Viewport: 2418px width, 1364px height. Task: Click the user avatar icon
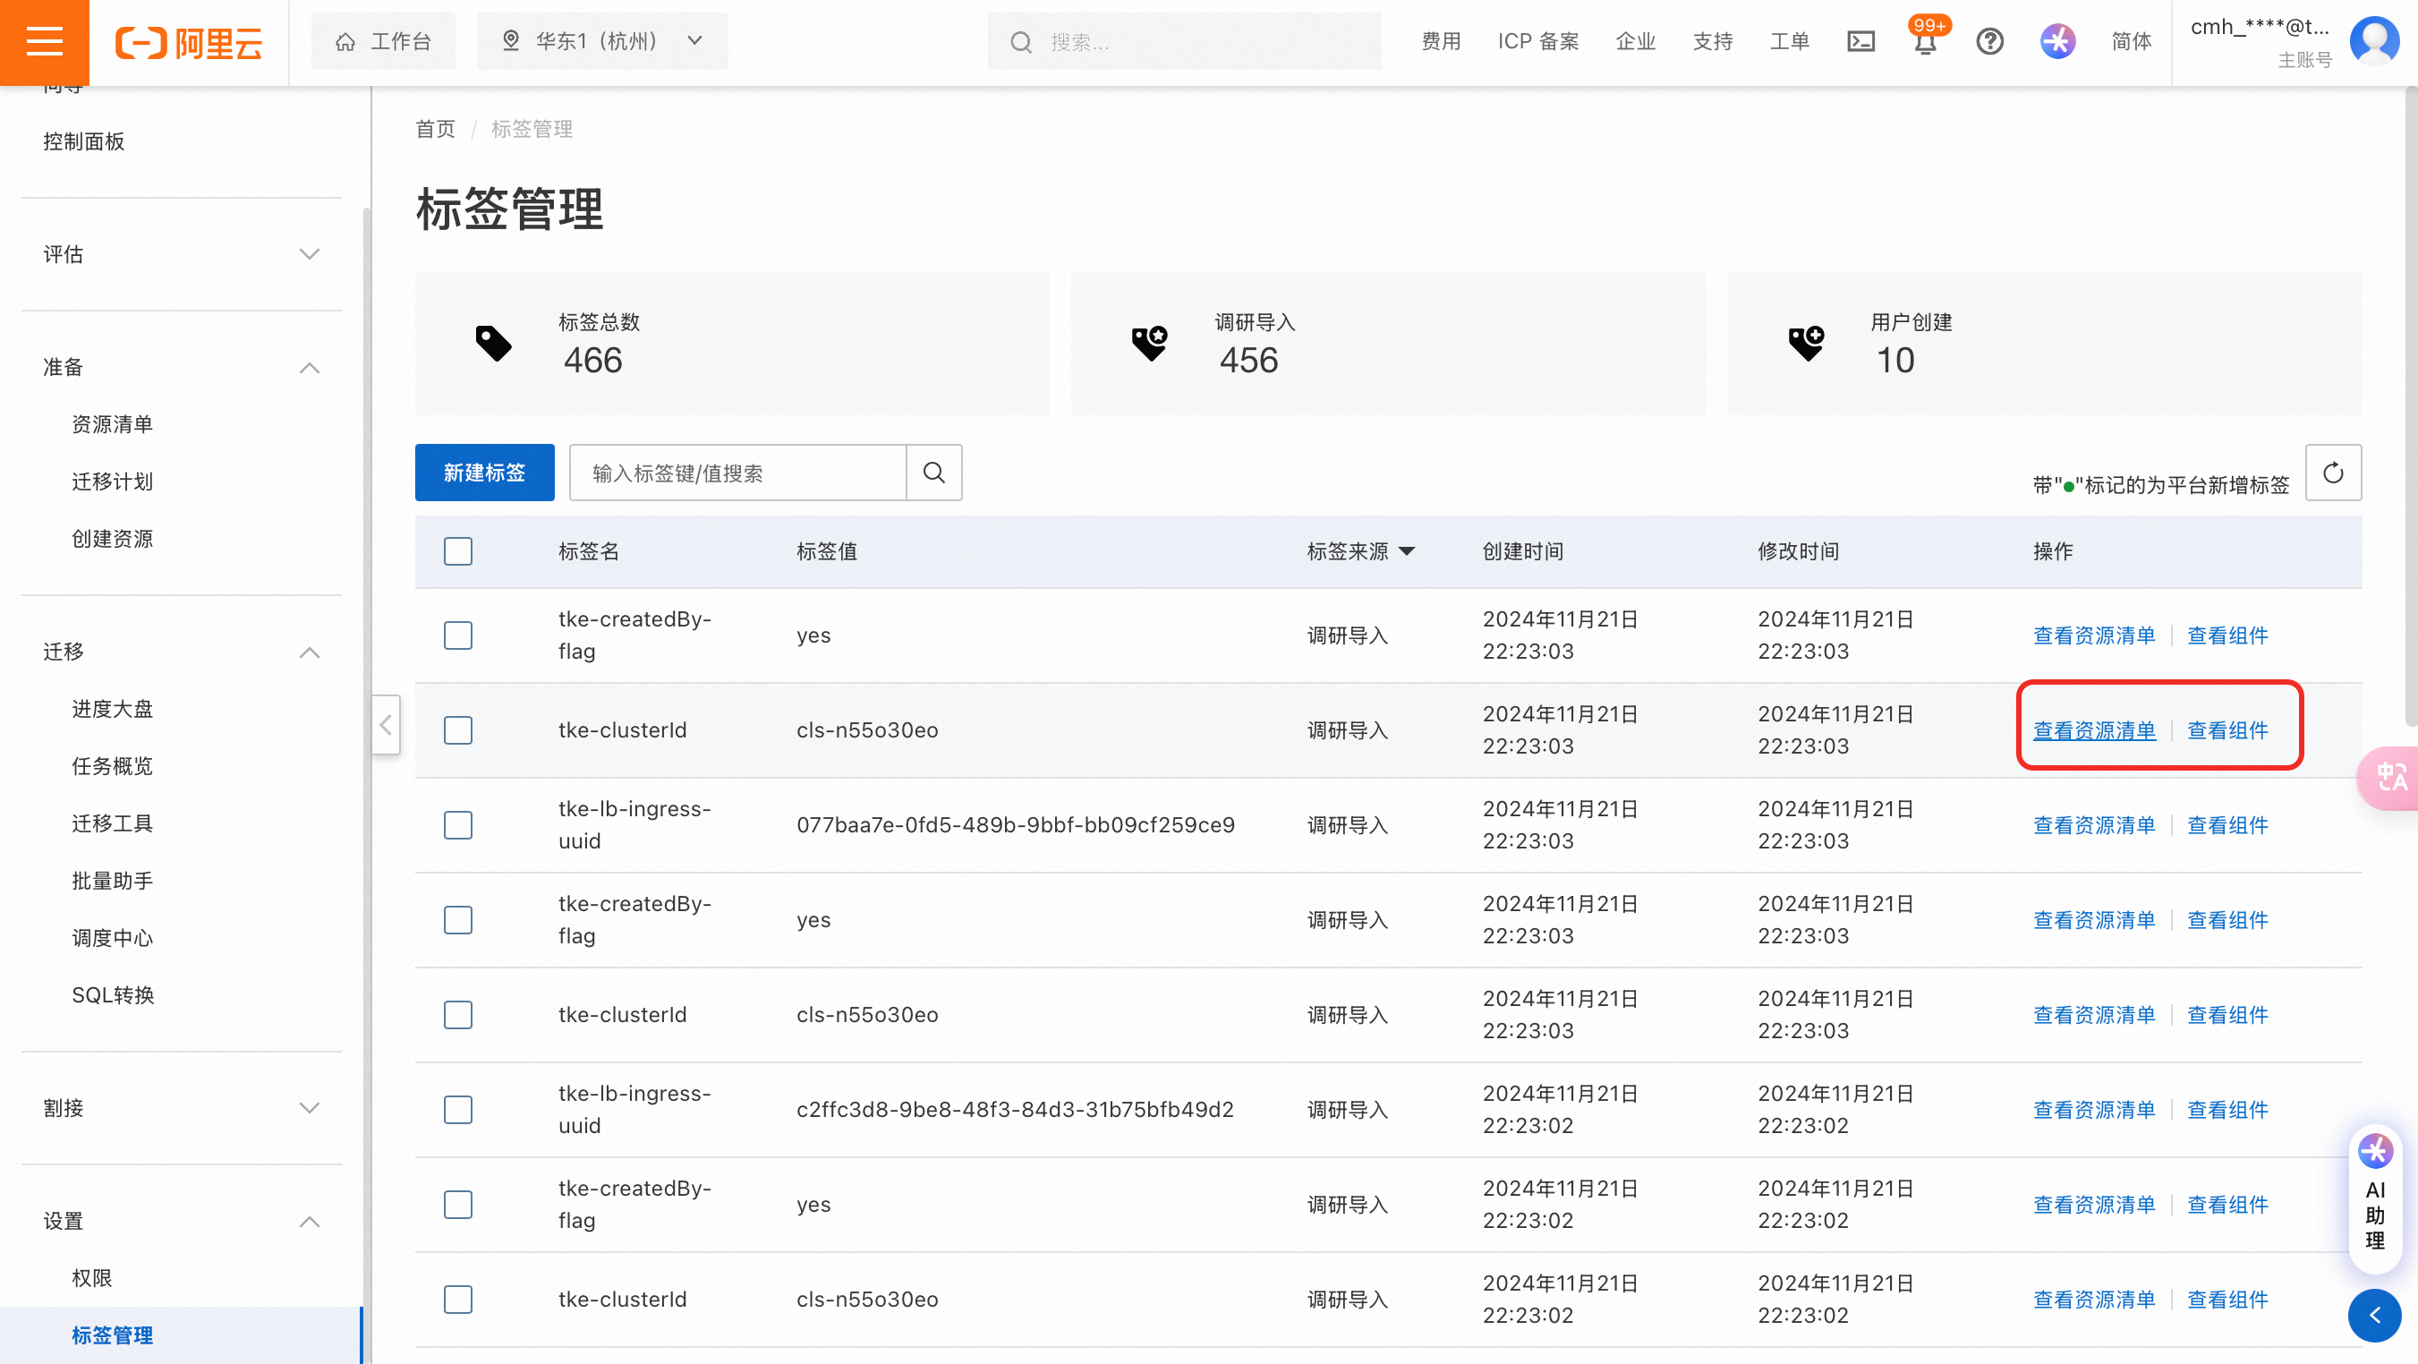coord(2374,41)
